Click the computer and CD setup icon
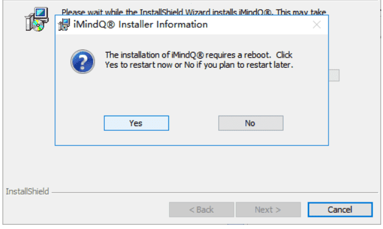Screen dimensions: 383x229 point(36,19)
